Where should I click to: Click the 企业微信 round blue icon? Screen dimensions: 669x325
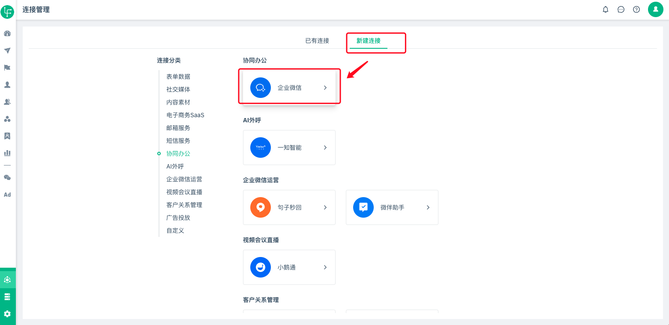click(261, 88)
